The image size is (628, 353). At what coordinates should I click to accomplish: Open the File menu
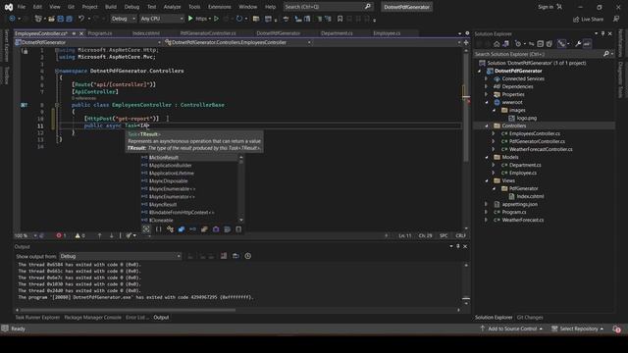point(22,7)
